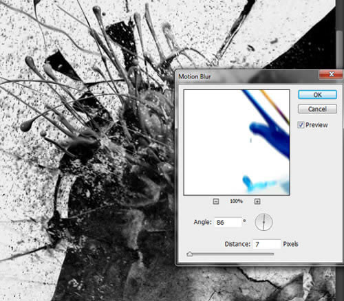Click into the Distance value field
Viewport: 344px width, 301px height.
click(x=267, y=244)
